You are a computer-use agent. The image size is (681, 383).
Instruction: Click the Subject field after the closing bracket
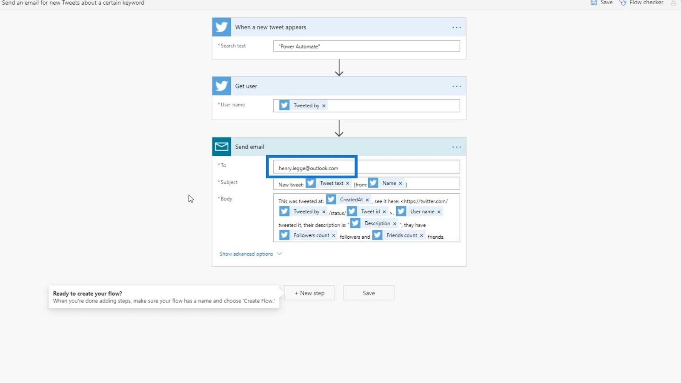(433, 184)
